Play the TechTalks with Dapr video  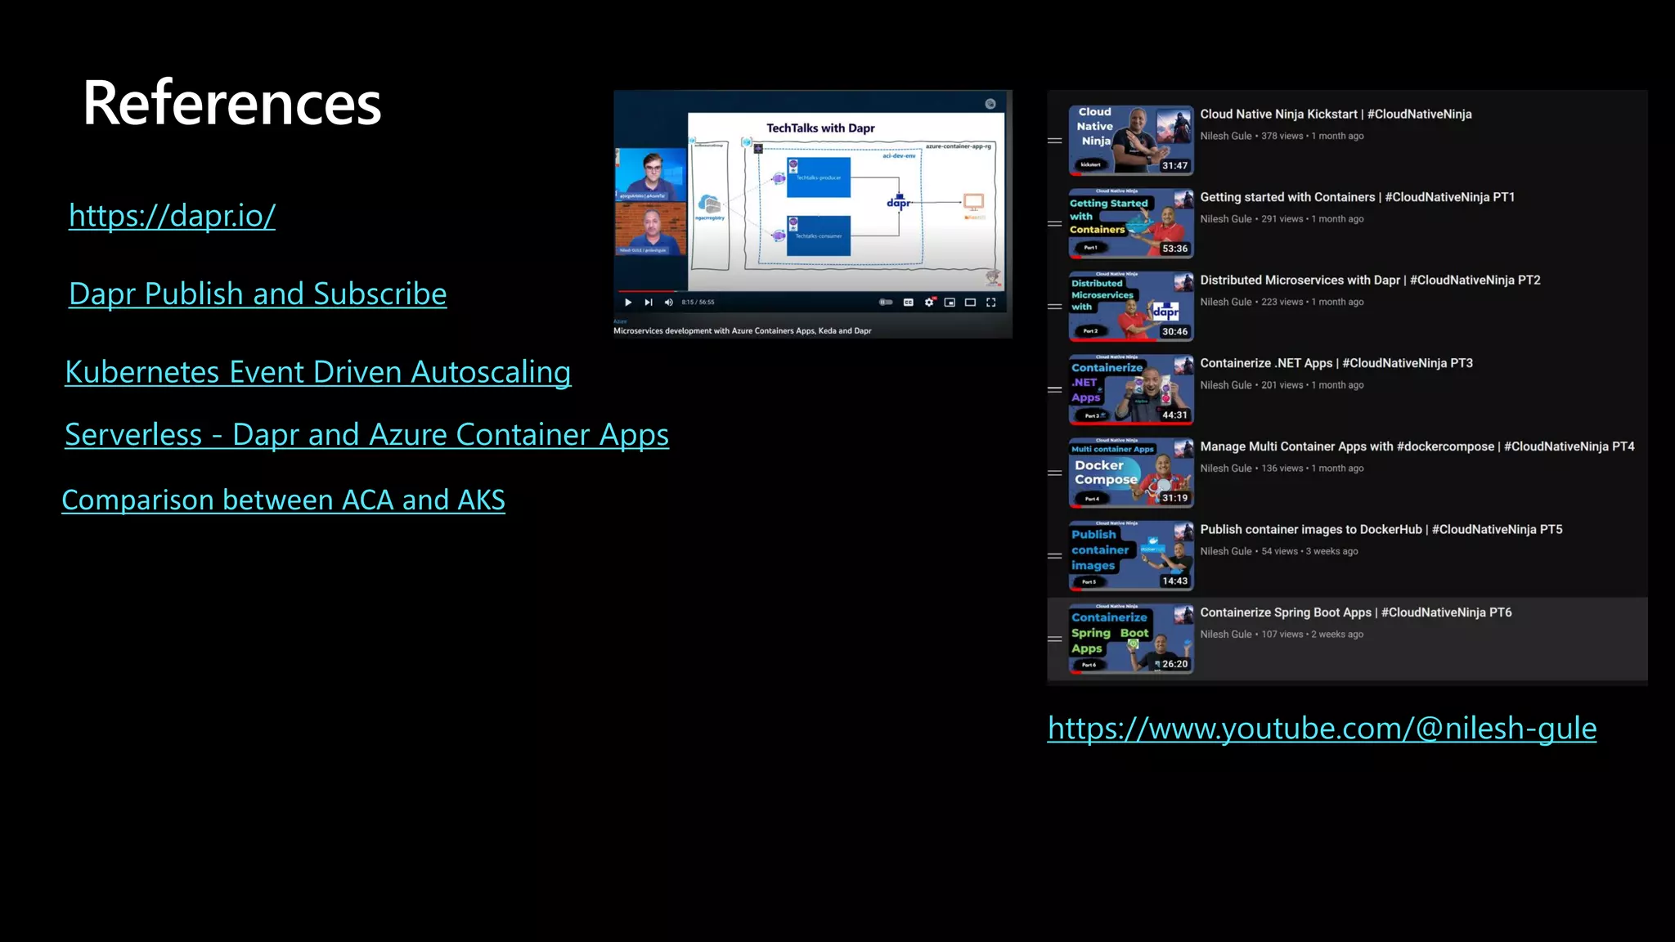(628, 303)
